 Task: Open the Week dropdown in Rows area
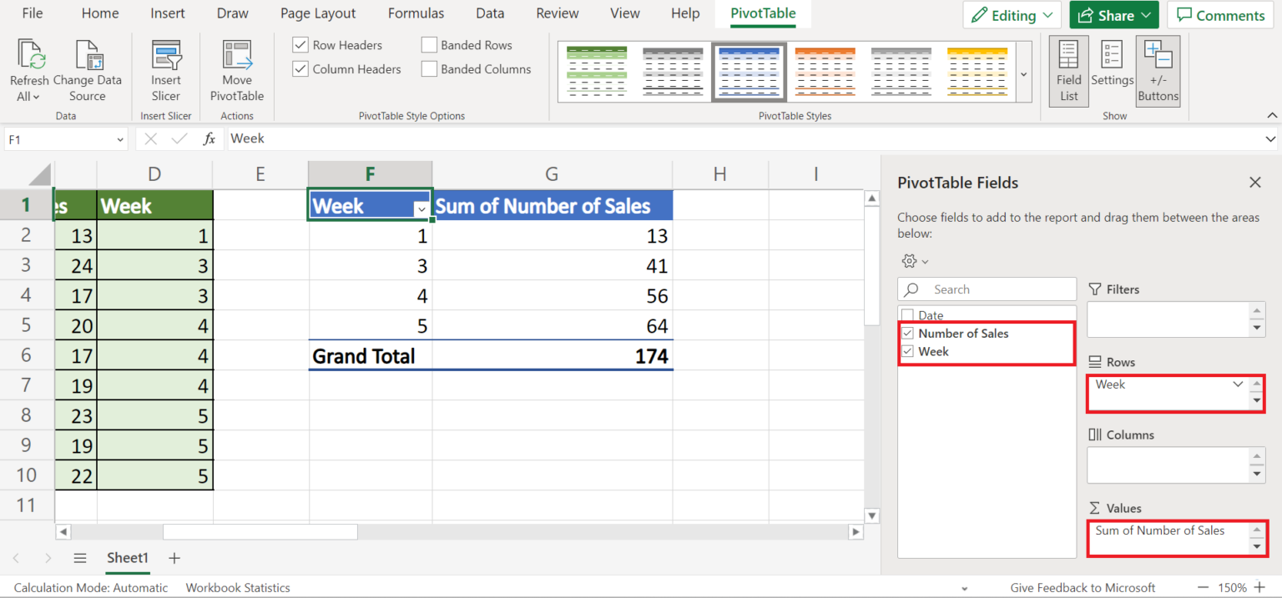point(1238,384)
